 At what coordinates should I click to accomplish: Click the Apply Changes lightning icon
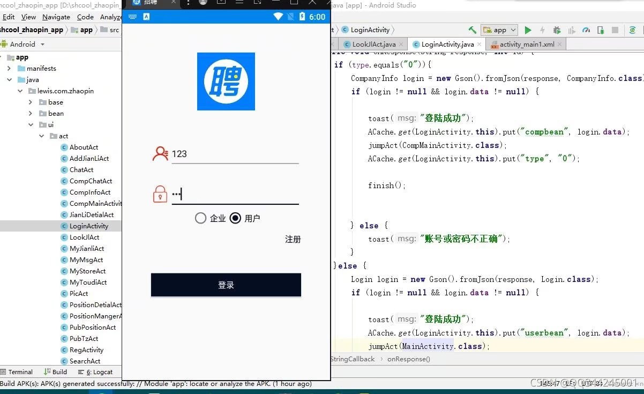pyautogui.click(x=542, y=30)
